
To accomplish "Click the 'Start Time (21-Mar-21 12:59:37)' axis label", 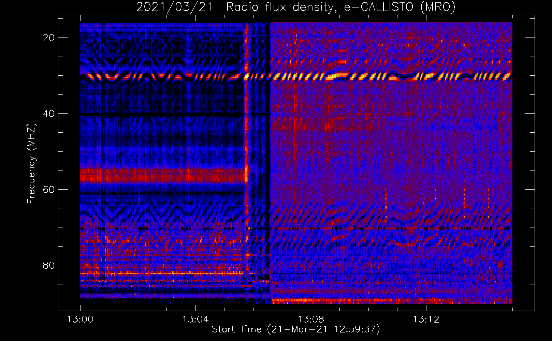I will point(296,329).
